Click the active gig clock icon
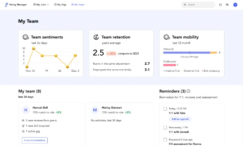The image size is (243, 146). click(23, 131)
